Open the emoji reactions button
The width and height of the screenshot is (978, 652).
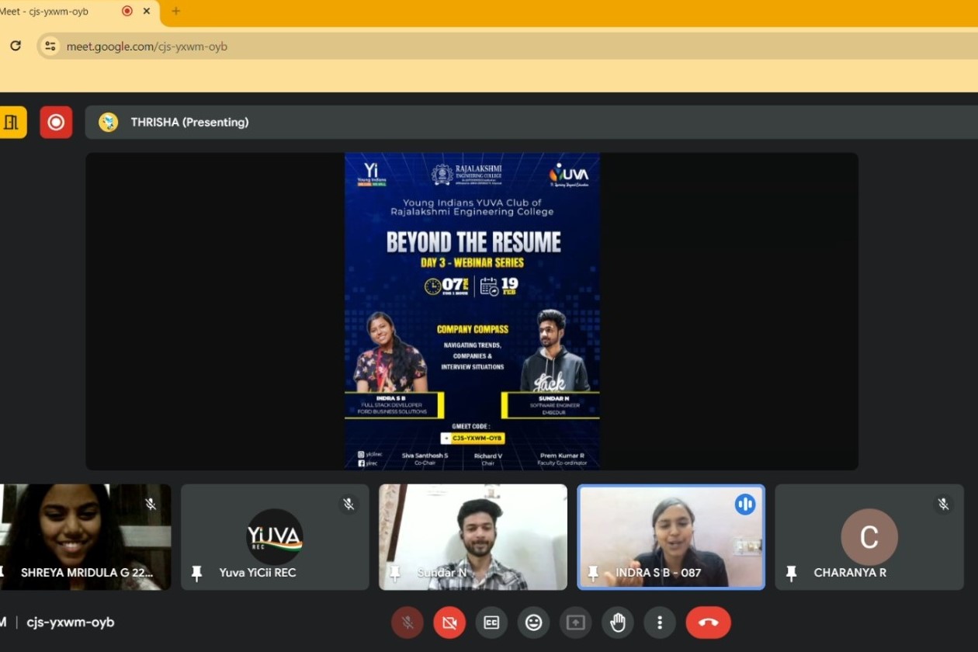click(x=533, y=623)
